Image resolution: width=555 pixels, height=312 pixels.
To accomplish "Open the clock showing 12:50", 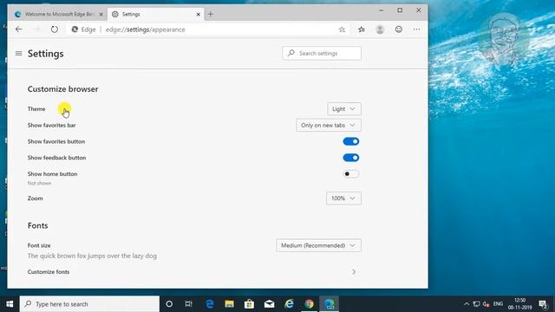I will [520, 304].
